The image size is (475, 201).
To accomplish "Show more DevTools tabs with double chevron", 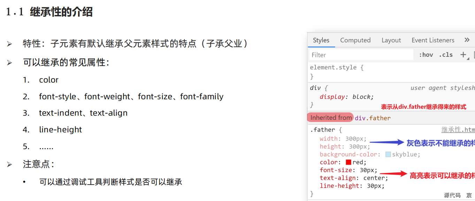I will (x=467, y=40).
